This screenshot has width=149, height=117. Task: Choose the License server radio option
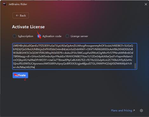pyautogui.click(x=67, y=36)
